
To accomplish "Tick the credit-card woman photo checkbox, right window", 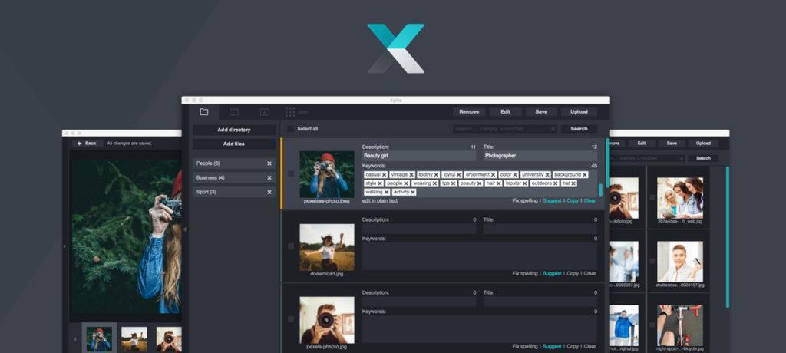I will (x=652, y=261).
